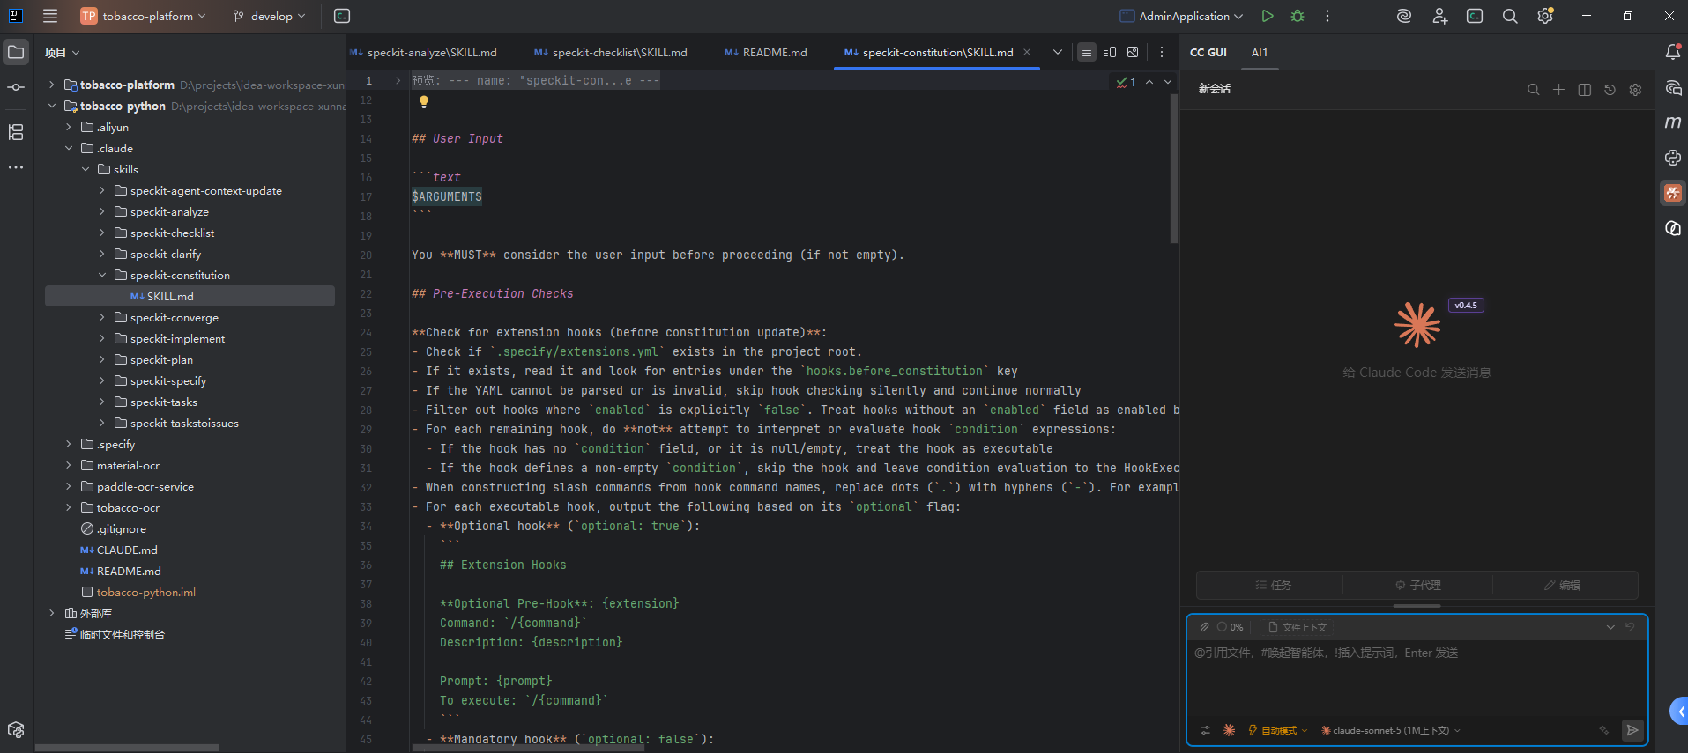The height and width of the screenshot is (753, 1688).
Task: Start a new session with the plus icon
Action: click(x=1558, y=89)
